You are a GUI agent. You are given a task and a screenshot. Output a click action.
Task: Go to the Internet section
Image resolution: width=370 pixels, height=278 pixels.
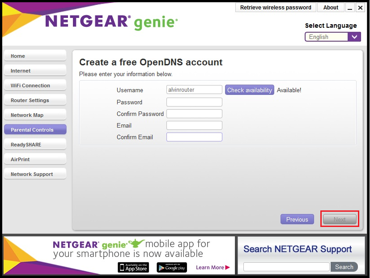point(35,71)
